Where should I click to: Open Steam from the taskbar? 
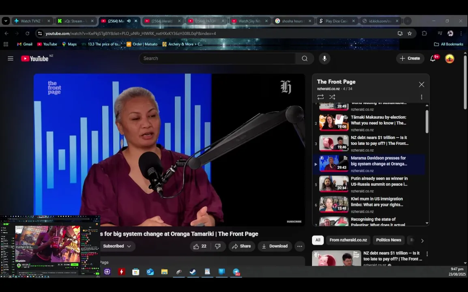193,272
